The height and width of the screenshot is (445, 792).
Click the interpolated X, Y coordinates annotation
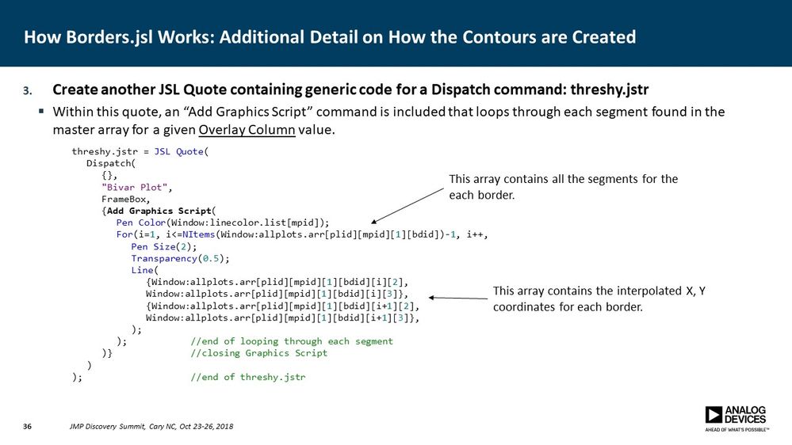pyautogui.click(x=599, y=299)
